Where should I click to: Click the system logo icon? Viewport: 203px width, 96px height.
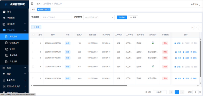[x=6, y=4]
